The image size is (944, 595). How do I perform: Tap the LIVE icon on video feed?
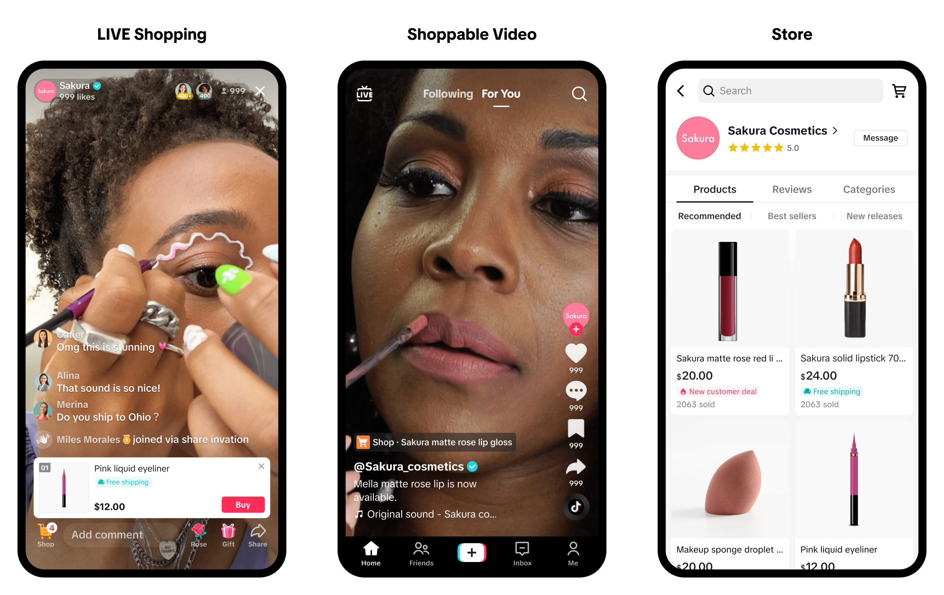coord(363,94)
